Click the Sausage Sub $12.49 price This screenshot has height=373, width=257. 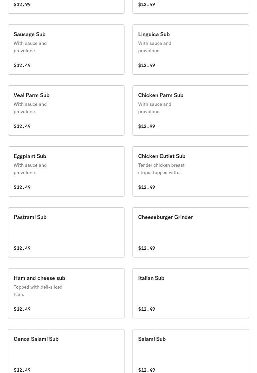point(22,65)
